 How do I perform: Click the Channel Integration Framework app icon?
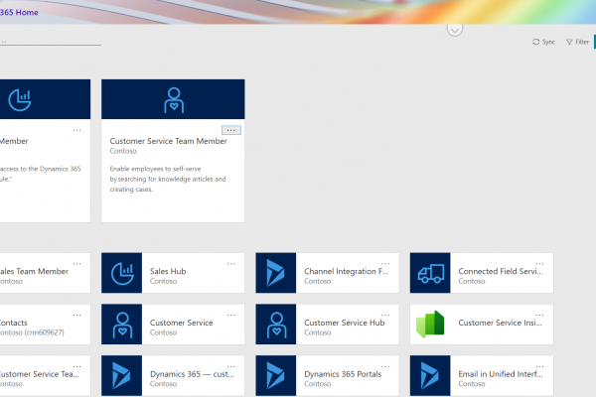[276, 273]
